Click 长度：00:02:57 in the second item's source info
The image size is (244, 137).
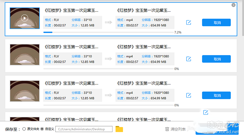coord(55,62)
